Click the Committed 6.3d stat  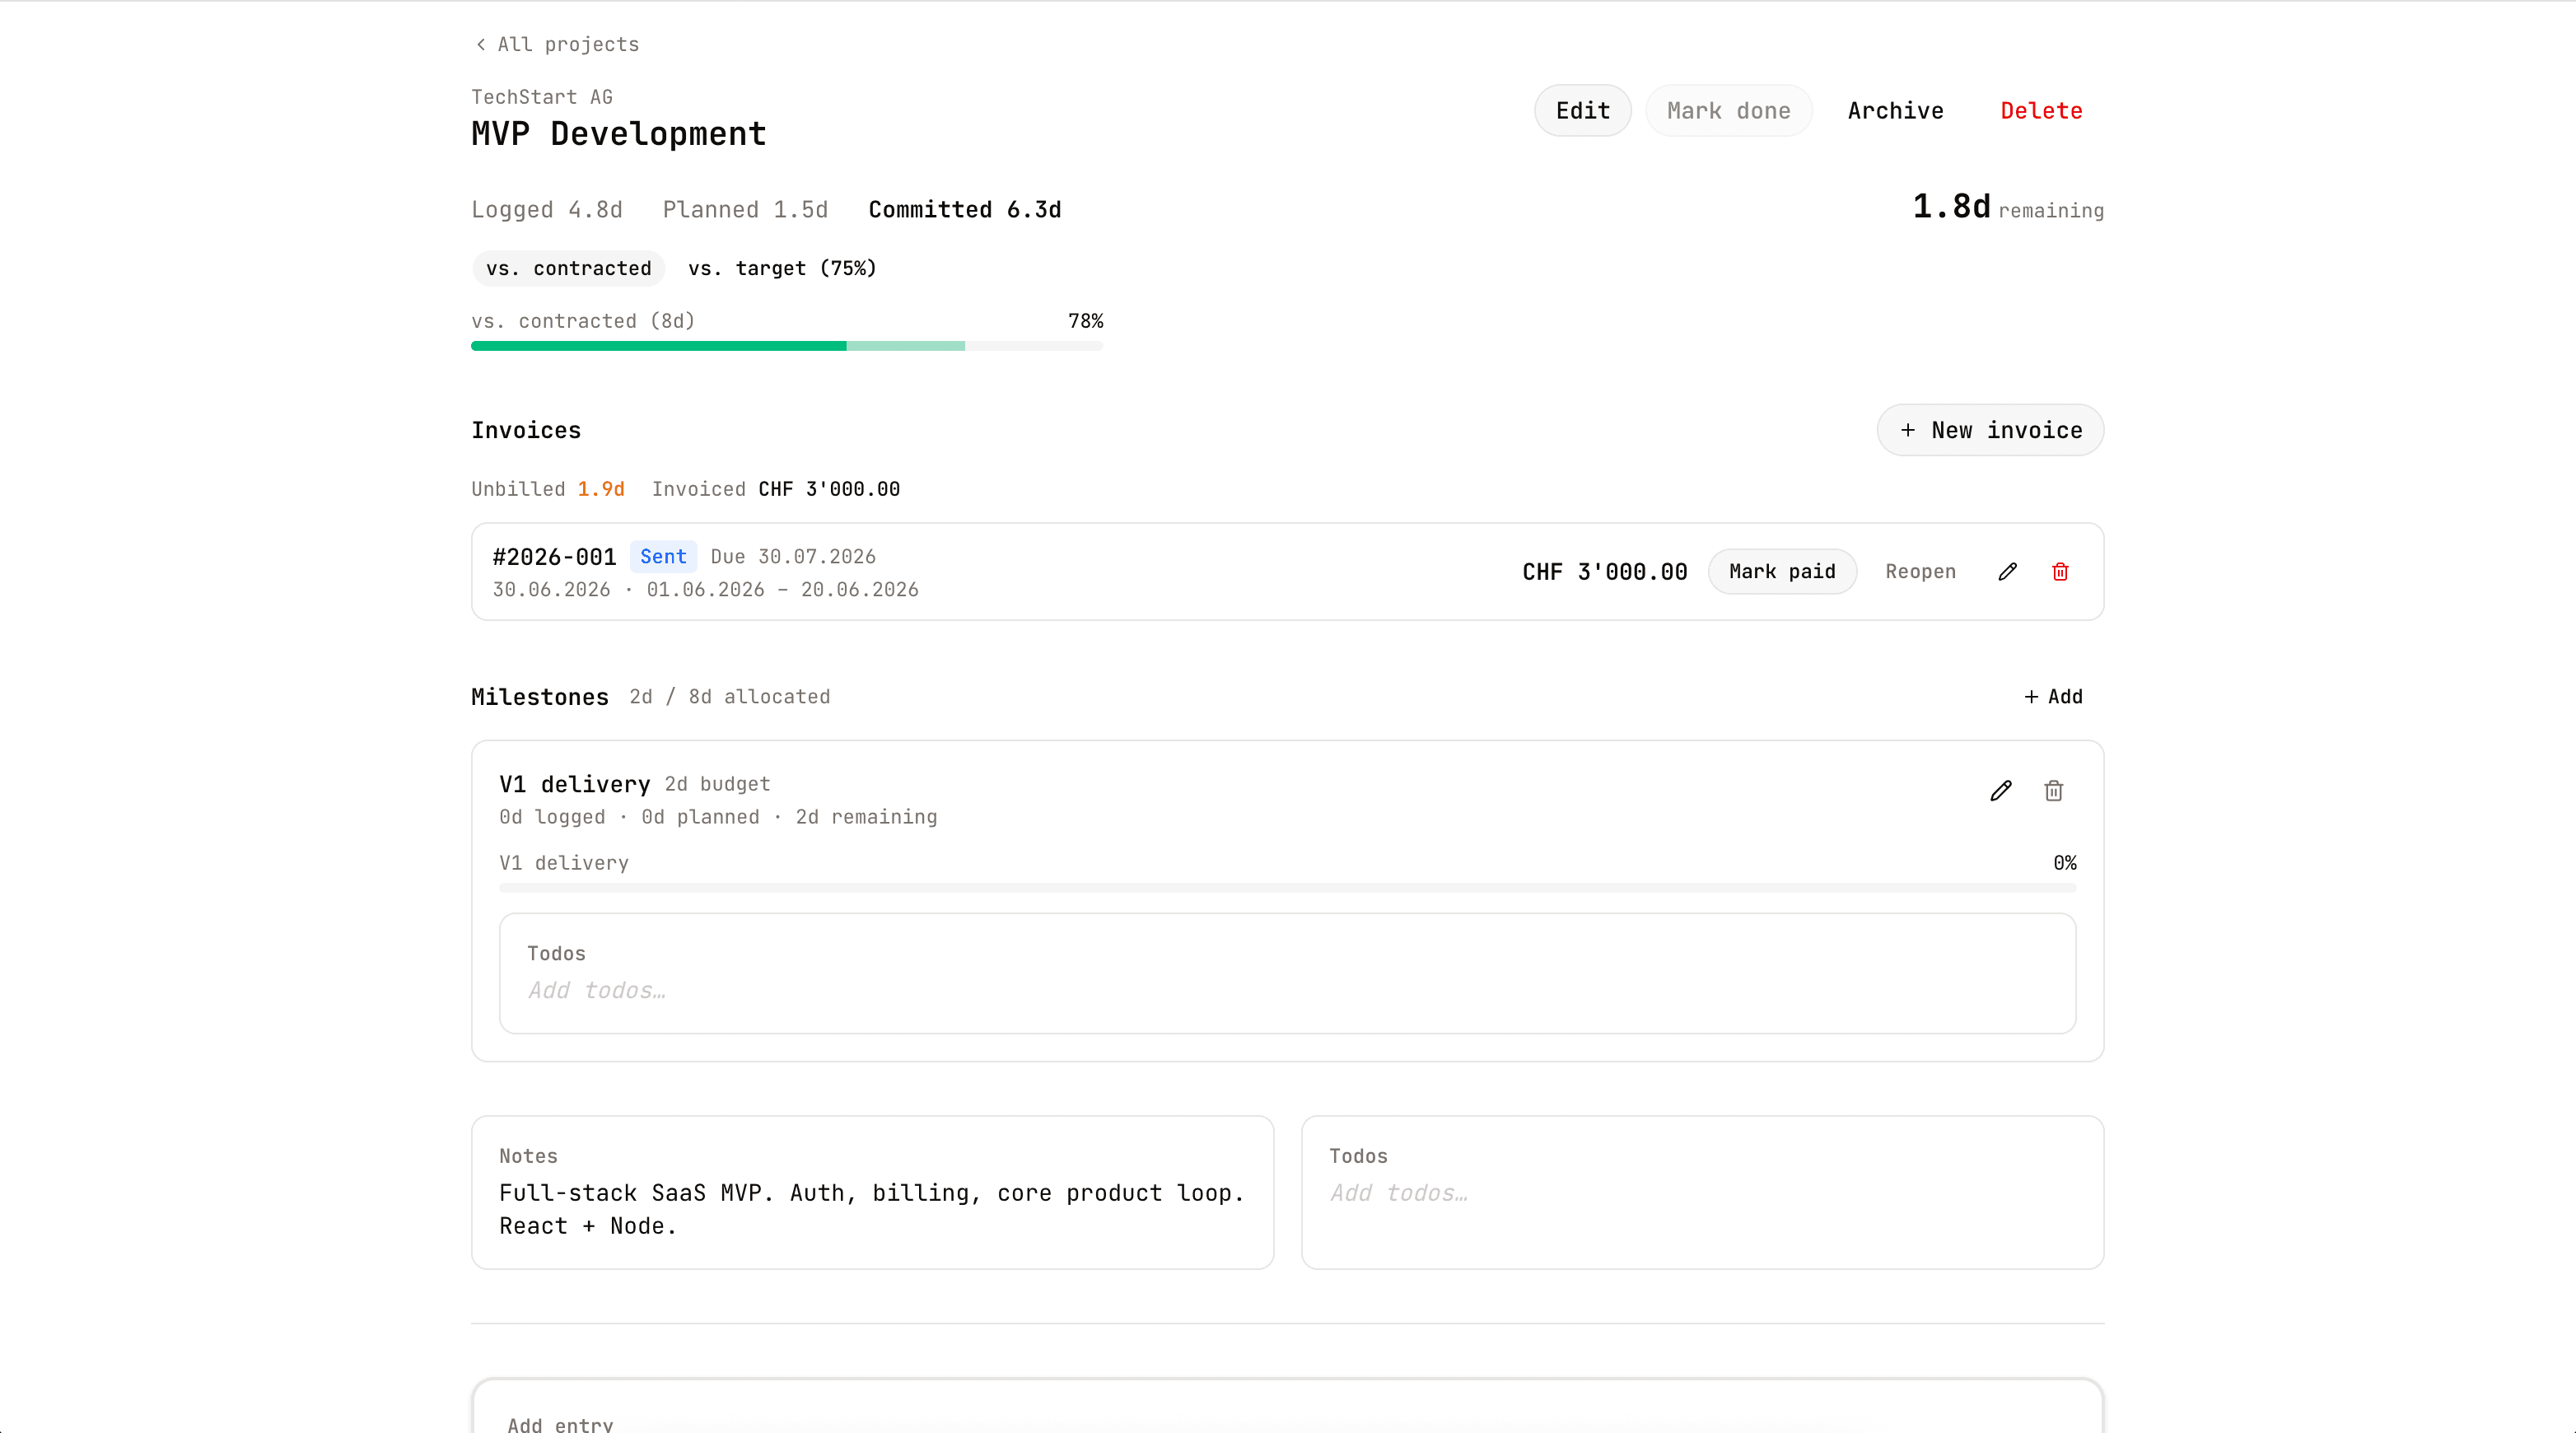pyautogui.click(x=965, y=210)
